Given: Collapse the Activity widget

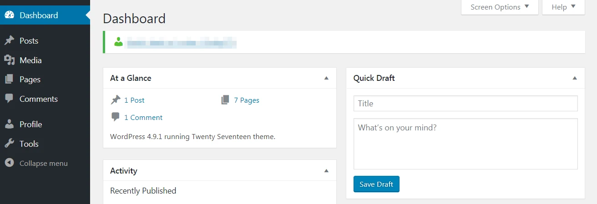Looking at the screenshot, I should 326,171.
